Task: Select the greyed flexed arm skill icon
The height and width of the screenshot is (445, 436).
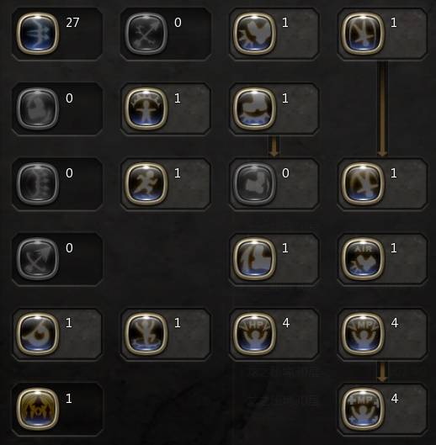Action: [x=254, y=184]
